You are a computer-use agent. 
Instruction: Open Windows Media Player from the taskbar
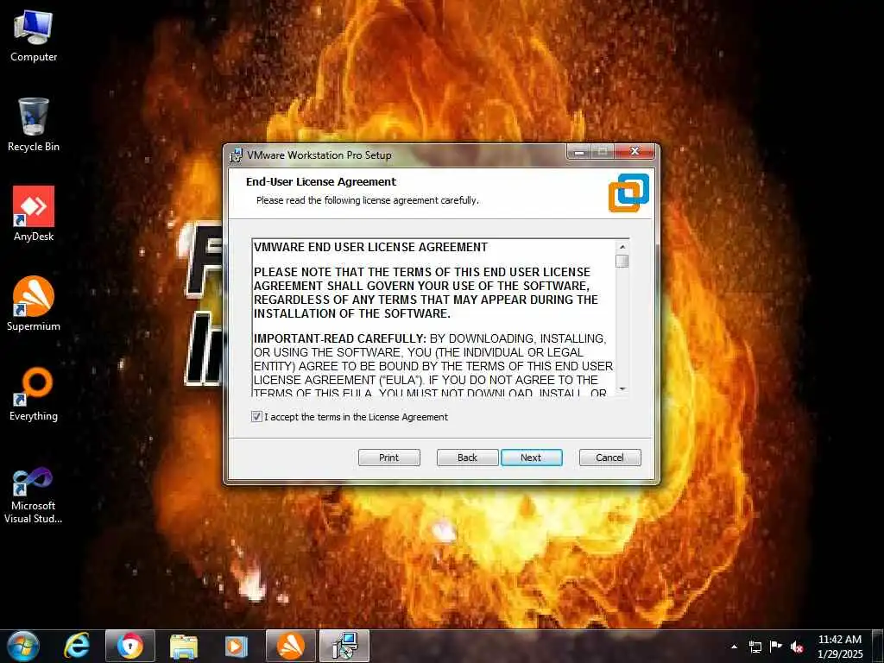237,646
